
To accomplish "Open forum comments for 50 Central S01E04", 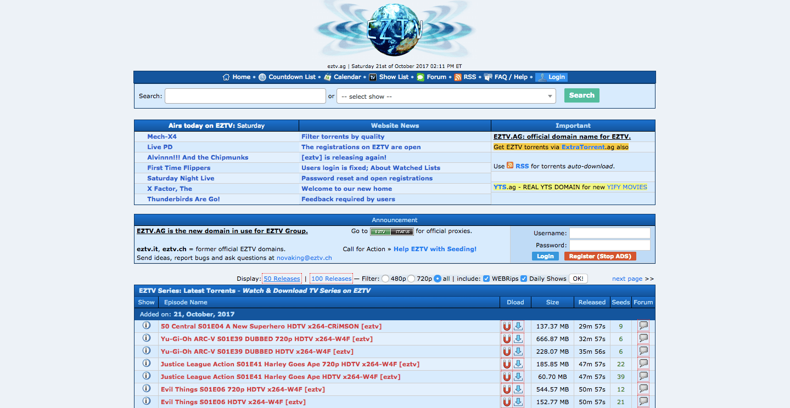I will point(643,326).
